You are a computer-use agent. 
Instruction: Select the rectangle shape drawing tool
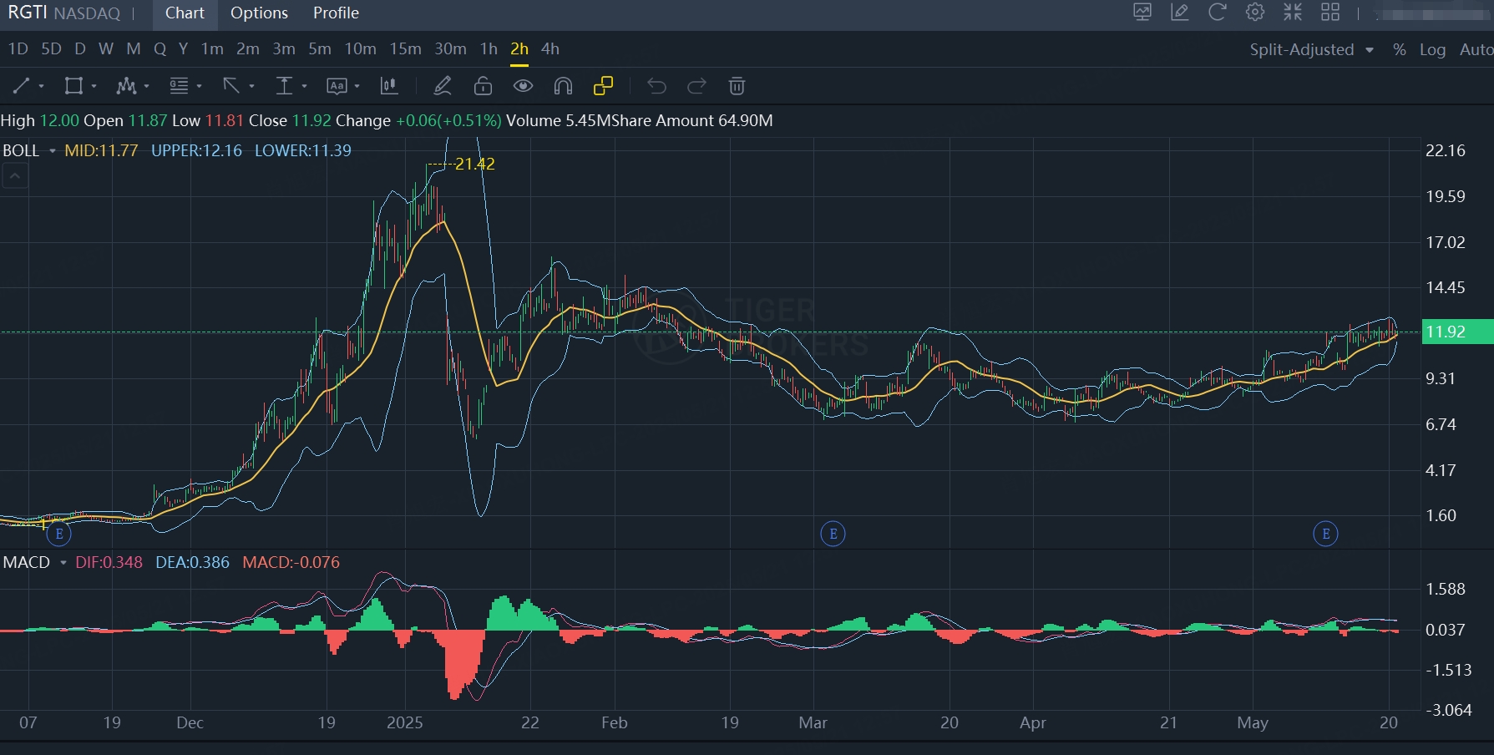73,85
